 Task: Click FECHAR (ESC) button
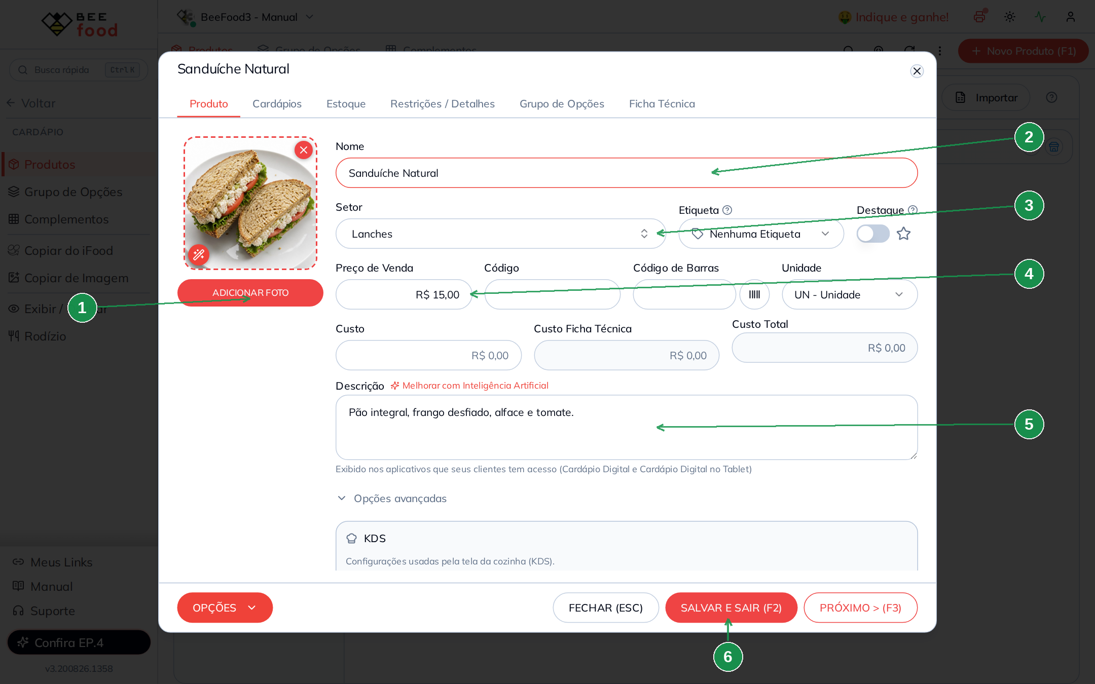click(x=606, y=607)
